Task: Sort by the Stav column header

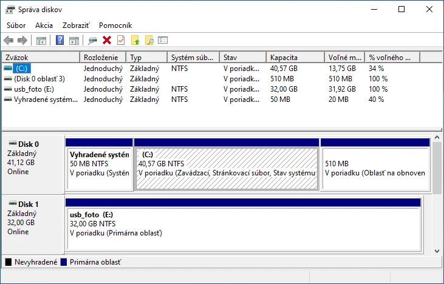Action: [x=243, y=58]
